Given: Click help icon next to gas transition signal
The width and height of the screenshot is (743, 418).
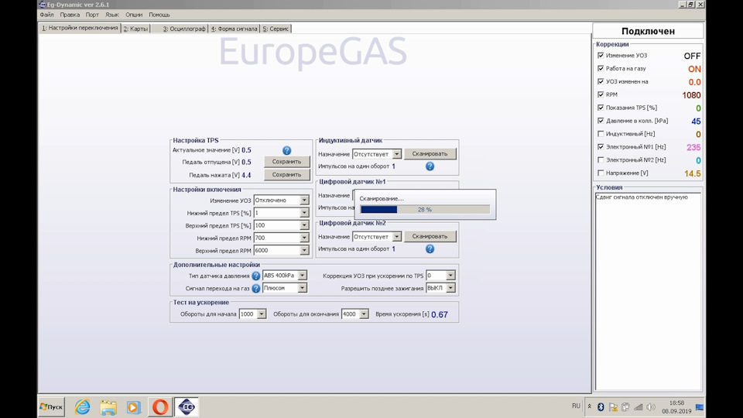Looking at the screenshot, I should tap(256, 288).
